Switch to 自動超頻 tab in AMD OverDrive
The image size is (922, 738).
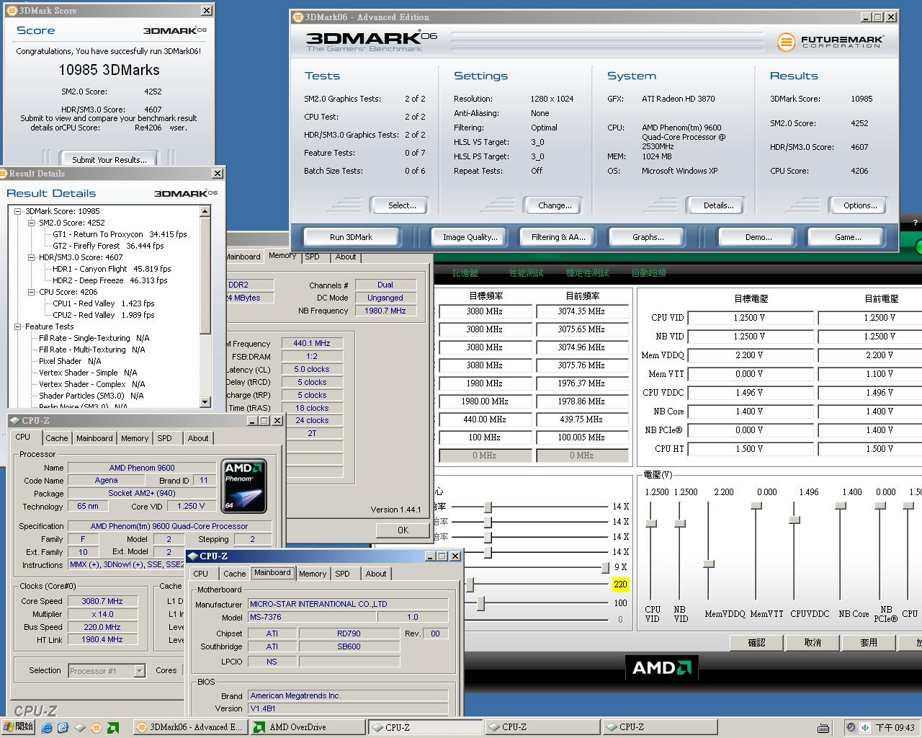coord(648,273)
